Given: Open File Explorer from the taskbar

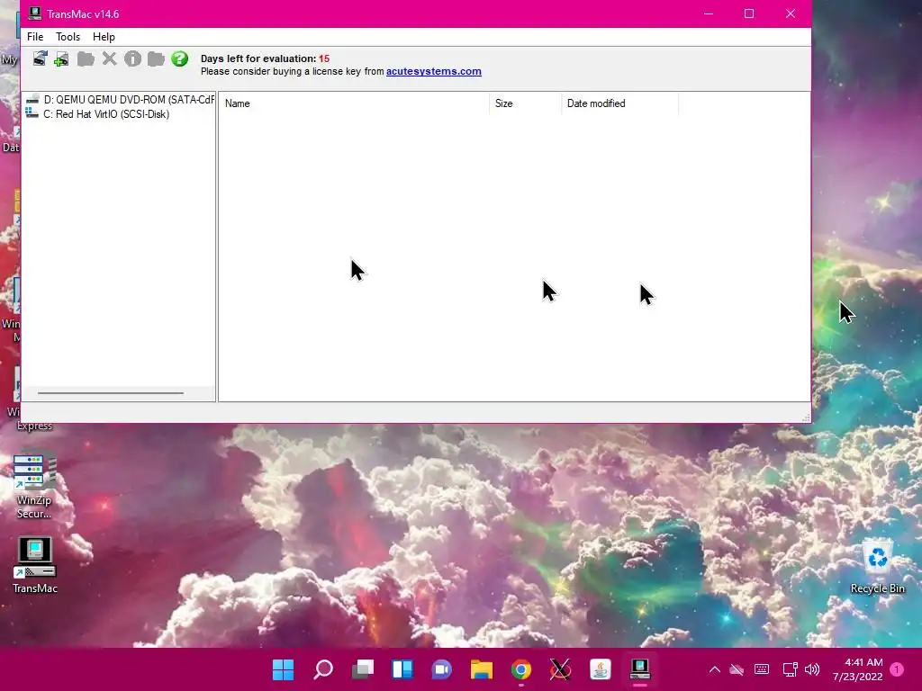Looking at the screenshot, I should (x=481, y=669).
